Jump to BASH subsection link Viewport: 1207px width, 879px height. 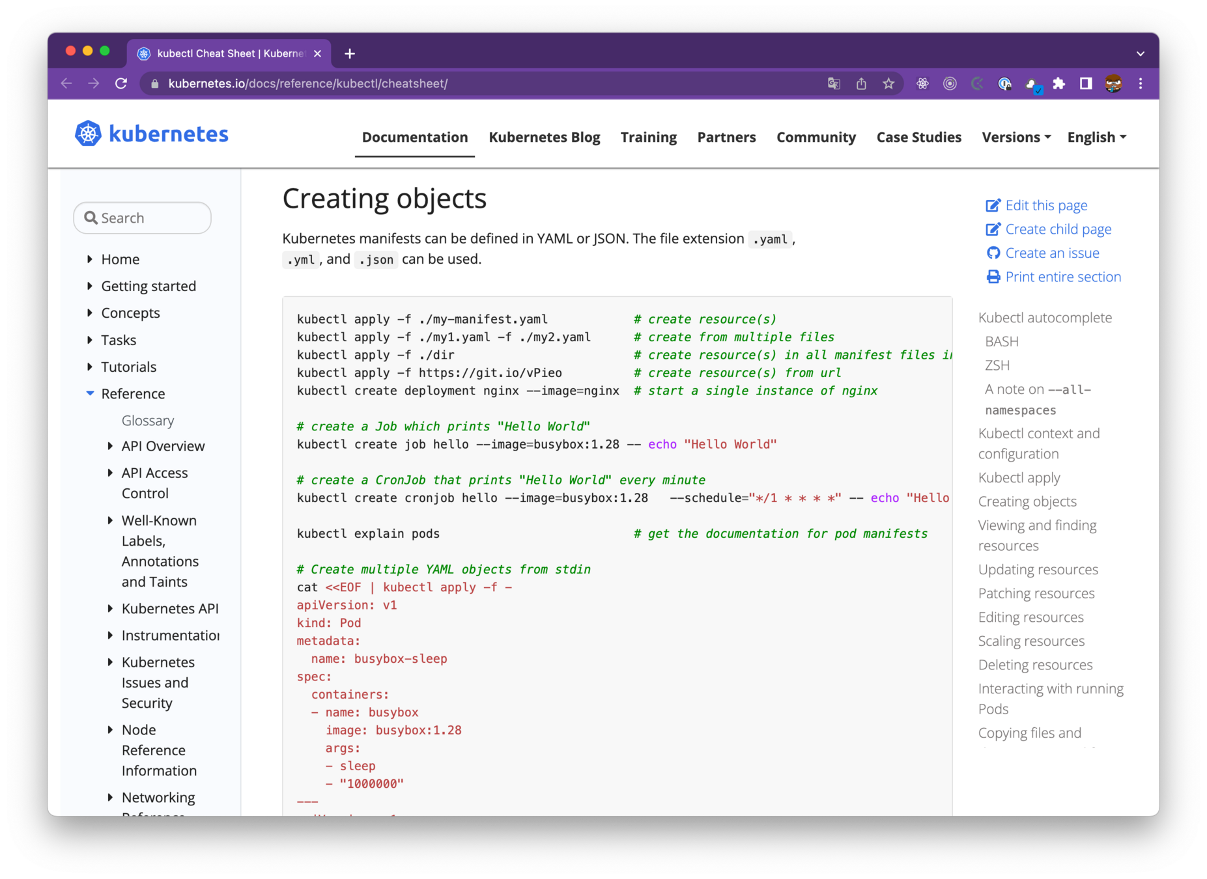coord(1001,341)
